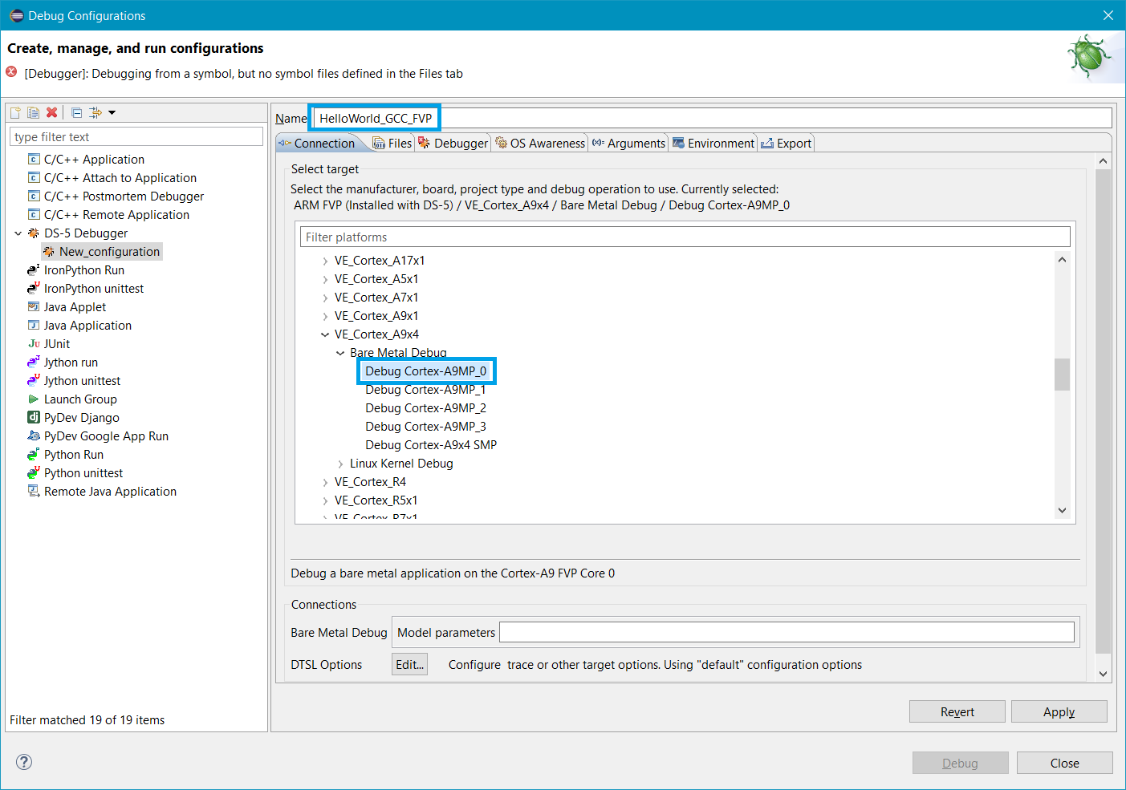Viewport: 1126px width, 790px height.
Task: Click the Filter platforms text box
Action: pyautogui.click(x=685, y=237)
